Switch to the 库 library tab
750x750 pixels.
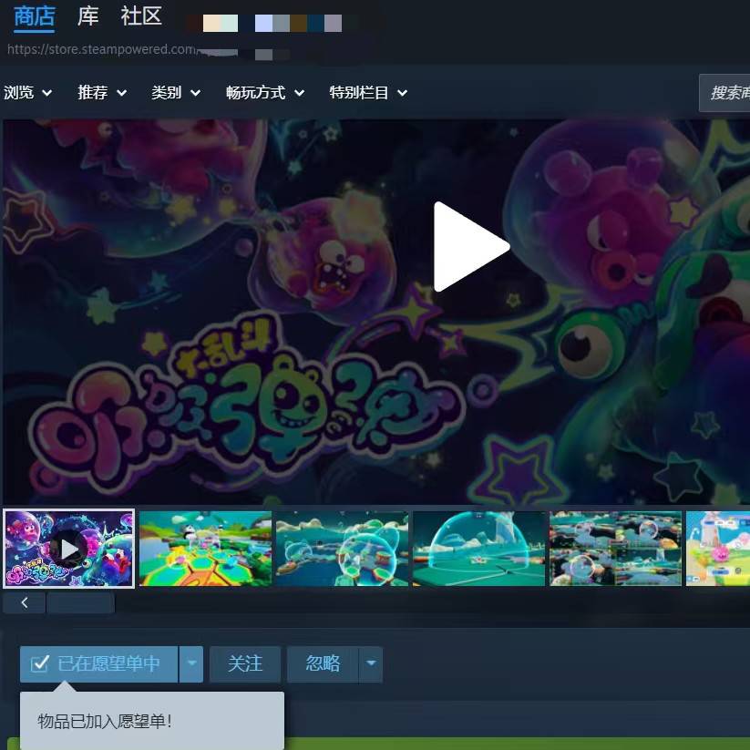pyautogui.click(x=88, y=16)
